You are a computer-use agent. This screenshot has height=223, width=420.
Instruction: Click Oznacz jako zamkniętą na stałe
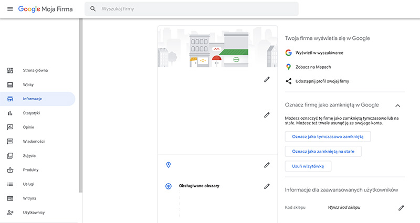[323, 151]
